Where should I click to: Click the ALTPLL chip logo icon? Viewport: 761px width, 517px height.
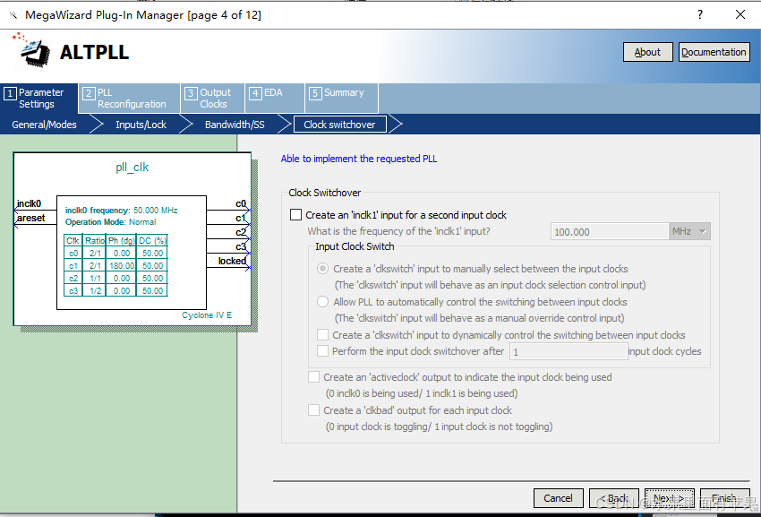(31, 49)
